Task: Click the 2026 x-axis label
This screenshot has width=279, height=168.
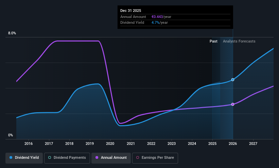Action: [x=233, y=144]
